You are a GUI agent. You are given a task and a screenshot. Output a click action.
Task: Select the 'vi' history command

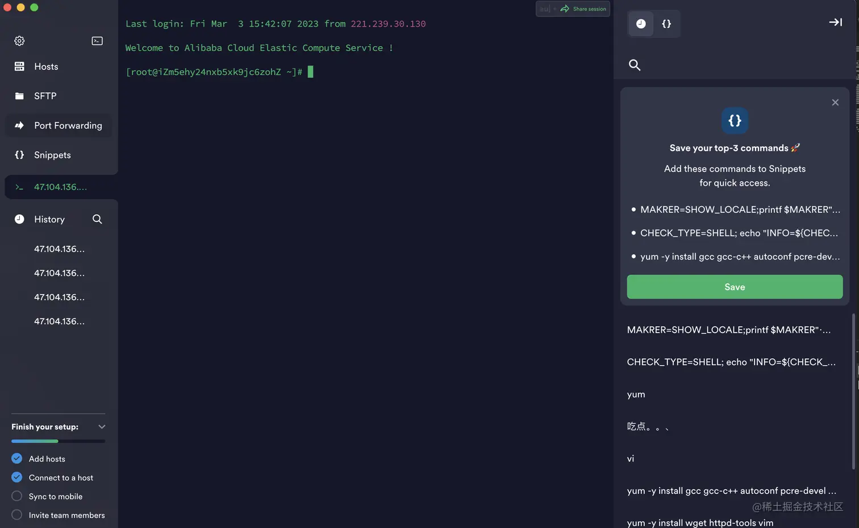[x=631, y=459]
